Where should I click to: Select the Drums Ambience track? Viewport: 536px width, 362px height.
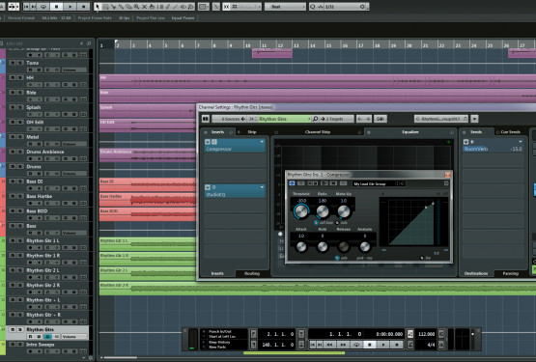46,154
